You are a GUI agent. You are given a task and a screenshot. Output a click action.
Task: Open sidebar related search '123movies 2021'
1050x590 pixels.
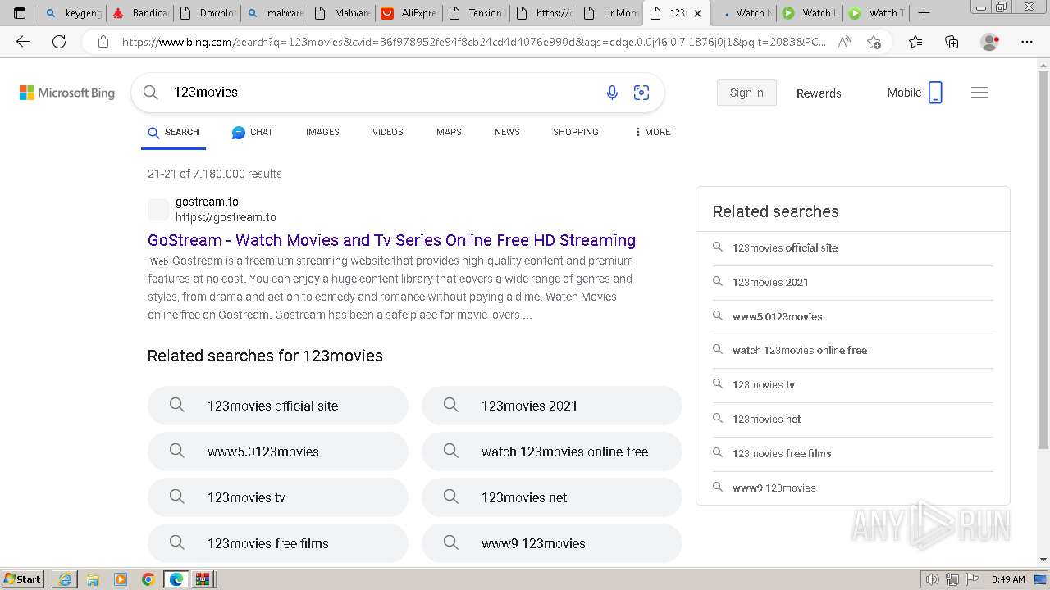pyautogui.click(x=852, y=282)
